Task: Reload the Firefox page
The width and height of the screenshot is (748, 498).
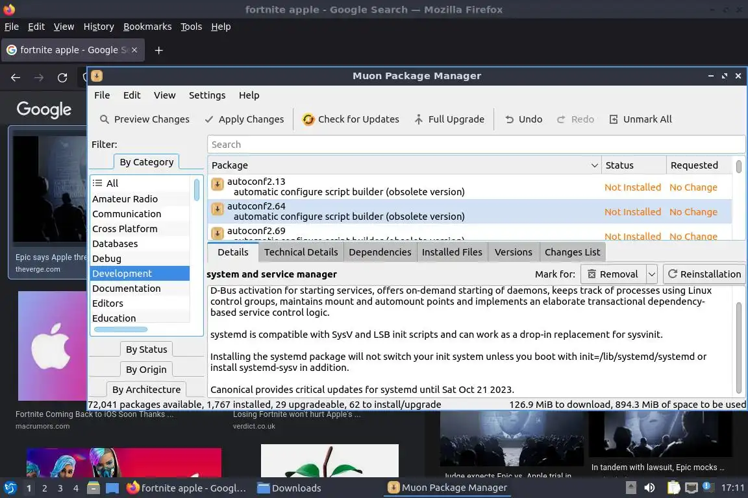Action: 62,78
